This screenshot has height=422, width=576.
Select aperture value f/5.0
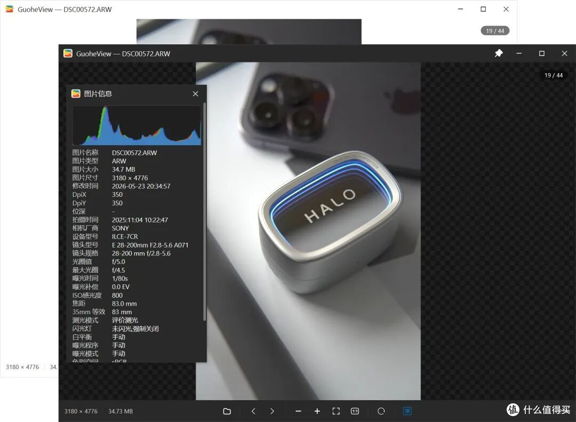pyautogui.click(x=118, y=262)
